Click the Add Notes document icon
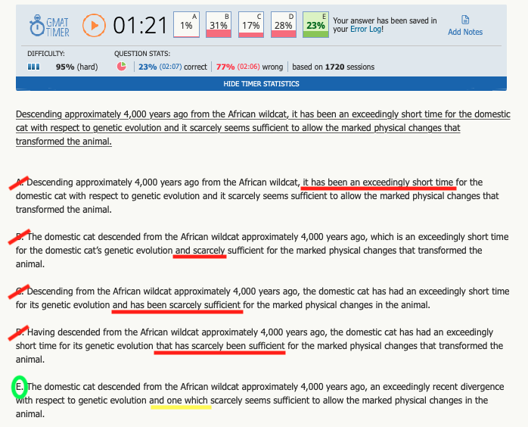 click(x=465, y=20)
